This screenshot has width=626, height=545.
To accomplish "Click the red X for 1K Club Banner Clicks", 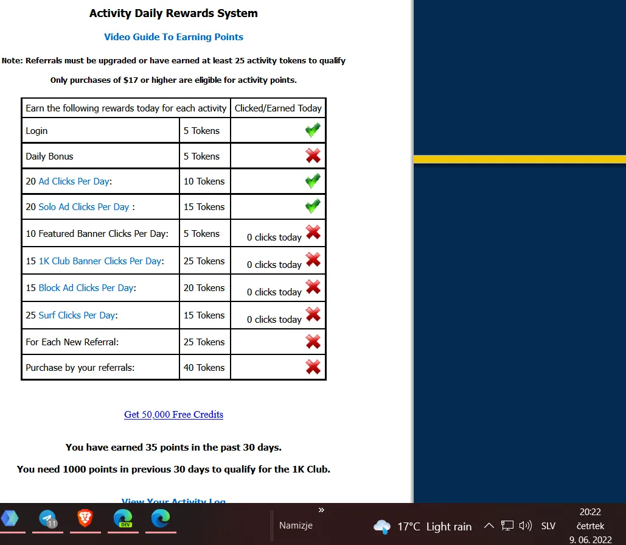I will 313,260.
